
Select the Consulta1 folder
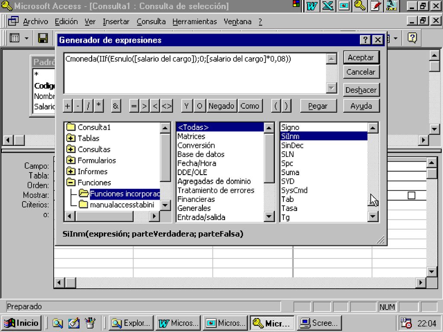(x=94, y=128)
